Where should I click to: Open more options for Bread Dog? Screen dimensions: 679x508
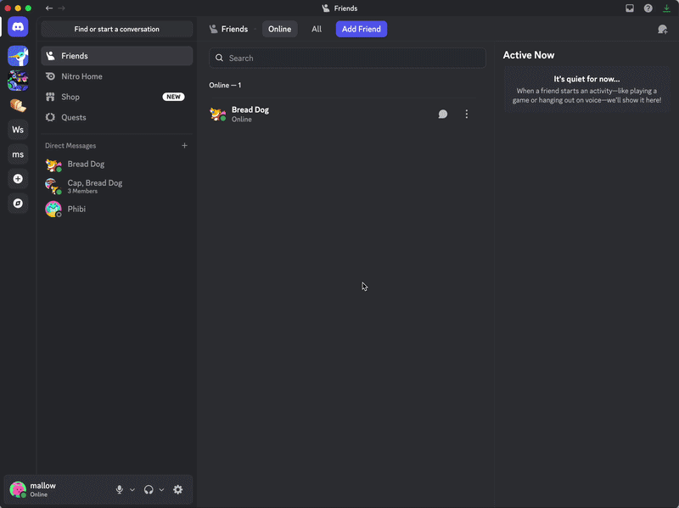(466, 114)
